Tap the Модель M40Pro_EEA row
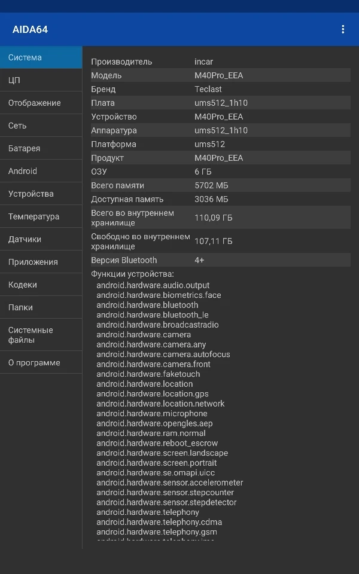 219,75
